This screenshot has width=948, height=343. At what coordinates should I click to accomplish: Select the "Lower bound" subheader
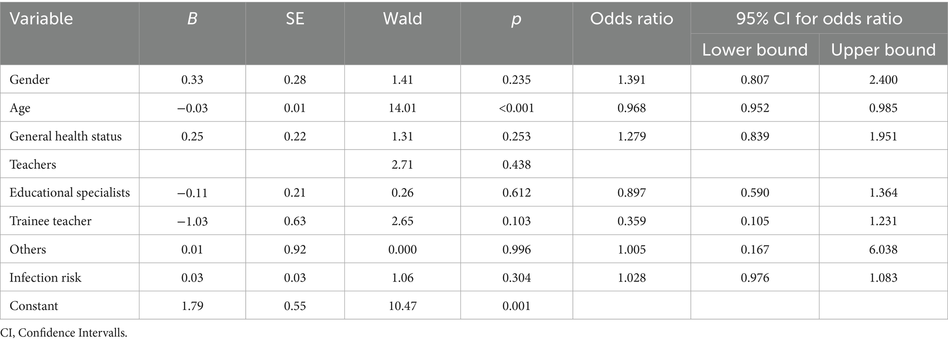[755, 50]
